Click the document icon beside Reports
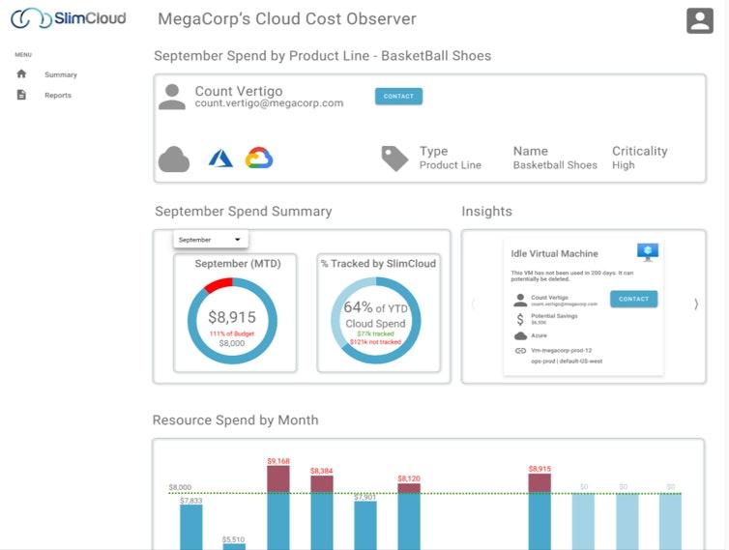729x550 pixels. point(21,95)
